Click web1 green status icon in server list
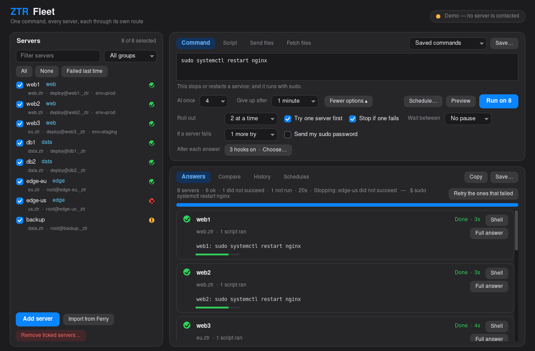The width and height of the screenshot is (535, 351). tap(152, 85)
